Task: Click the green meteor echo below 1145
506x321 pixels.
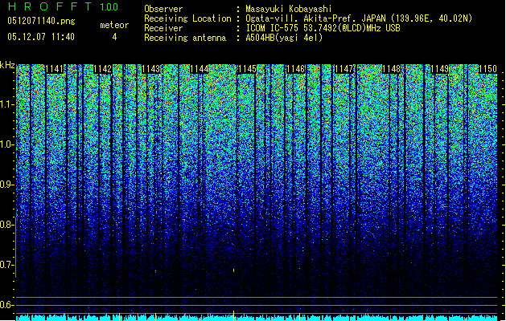Action: pos(233,270)
